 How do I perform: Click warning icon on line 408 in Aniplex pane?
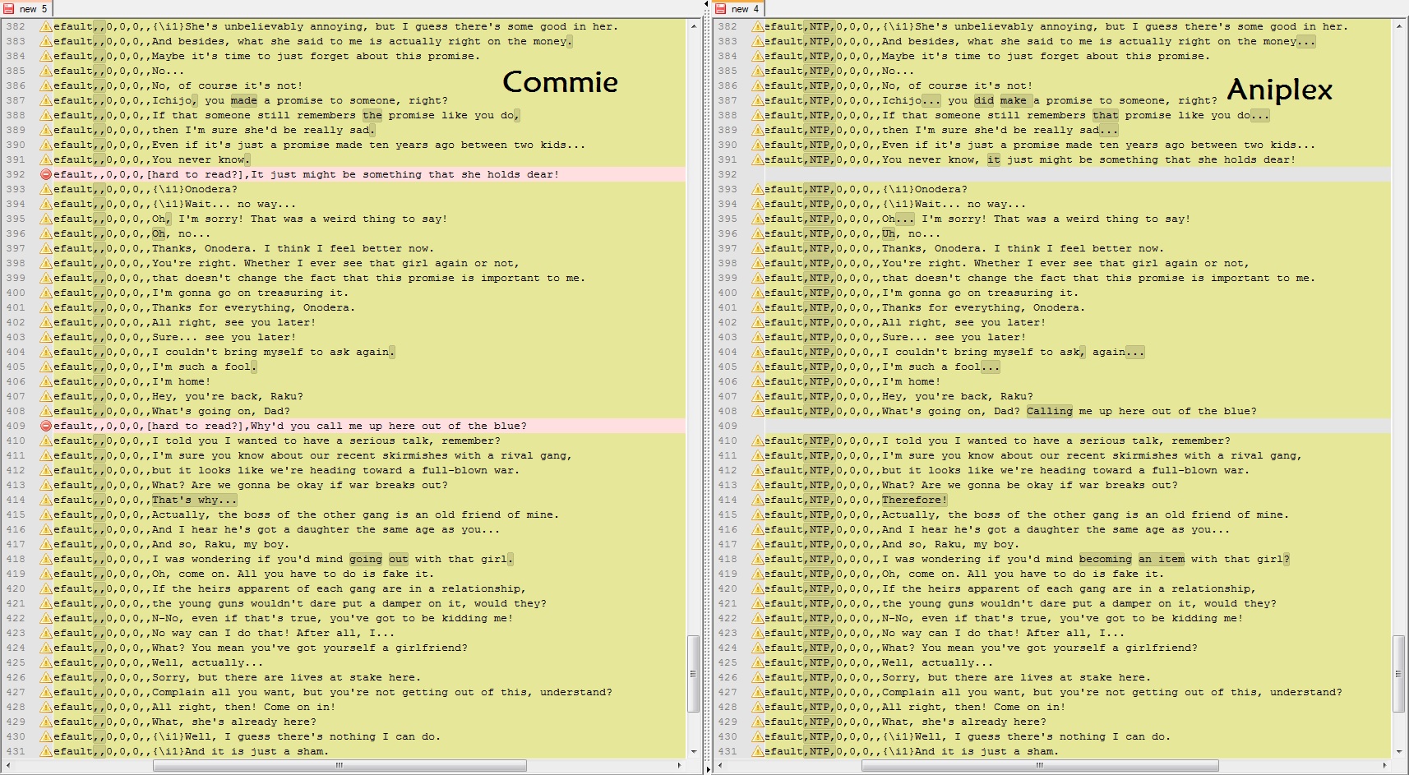[x=757, y=411]
